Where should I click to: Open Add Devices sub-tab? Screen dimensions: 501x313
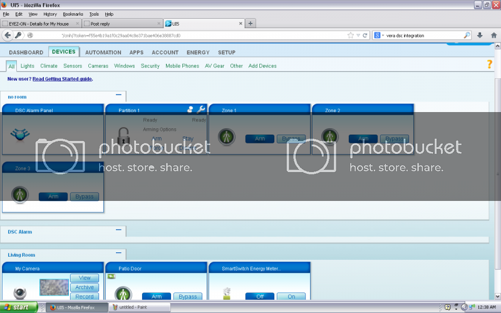262,66
